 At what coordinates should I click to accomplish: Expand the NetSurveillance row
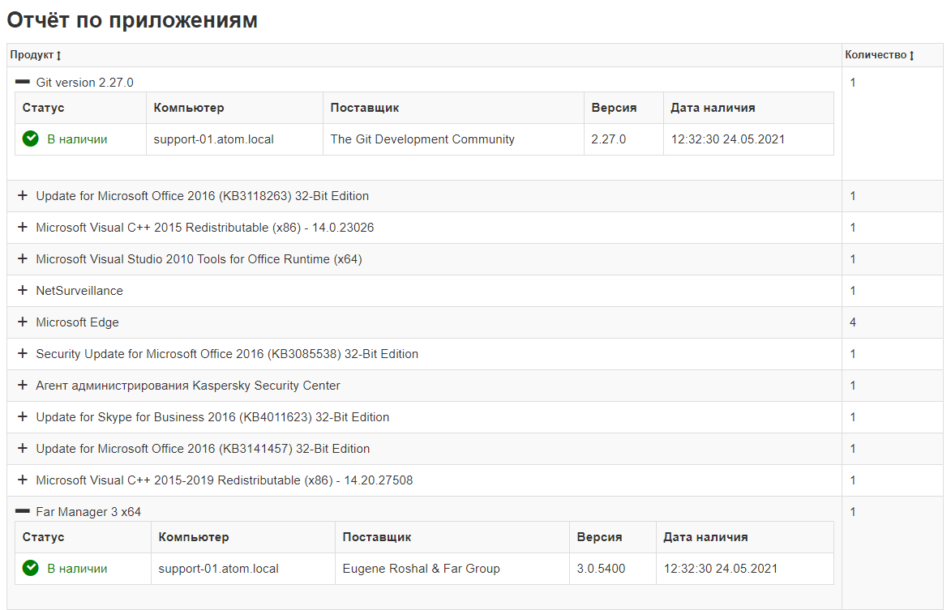point(23,291)
